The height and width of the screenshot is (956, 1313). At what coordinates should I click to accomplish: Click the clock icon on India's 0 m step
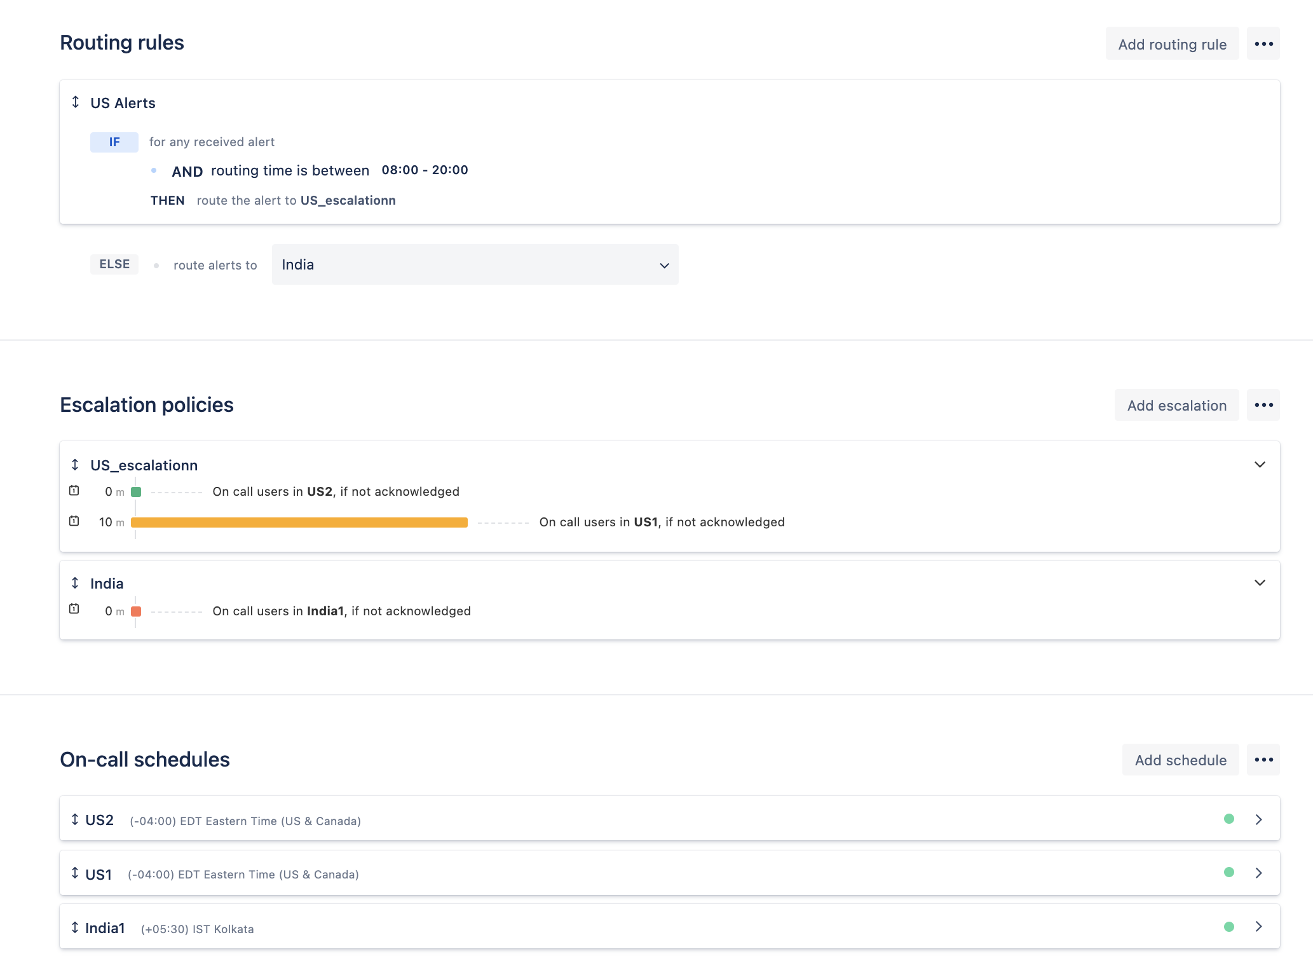[x=74, y=609]
